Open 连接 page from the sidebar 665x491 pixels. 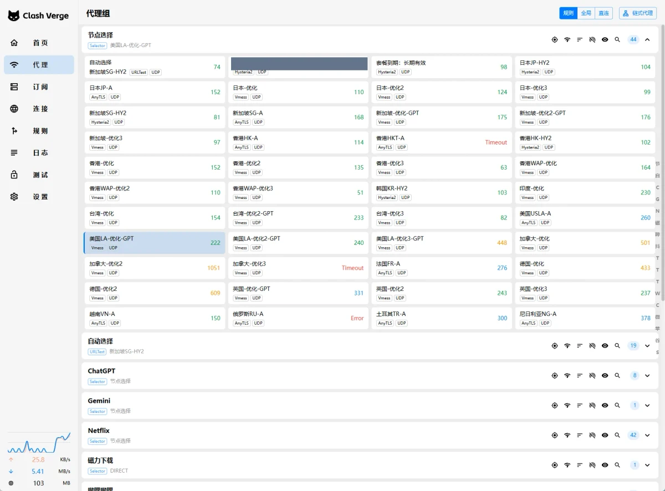[x=39, y=109]
